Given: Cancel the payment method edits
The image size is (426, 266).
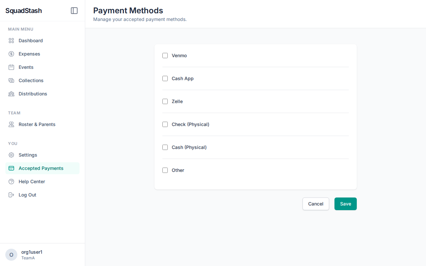Looking at the screenshot, I should tap(316, 204).
